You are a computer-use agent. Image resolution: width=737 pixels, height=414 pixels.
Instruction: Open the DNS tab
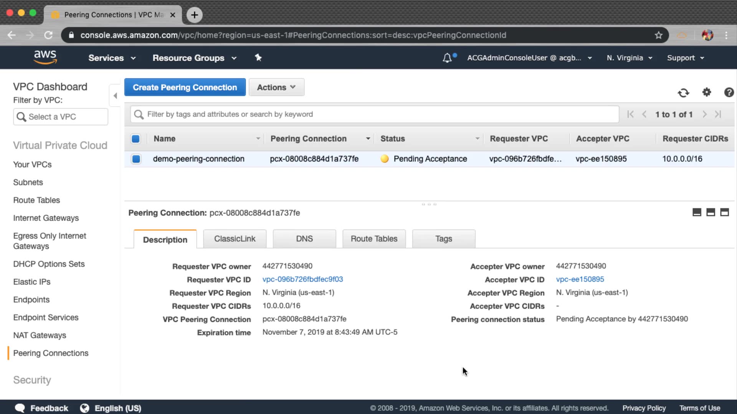pyautogui.click(x=304, y=239)
